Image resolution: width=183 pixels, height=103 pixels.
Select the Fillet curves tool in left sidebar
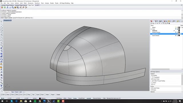pos(1,46)
